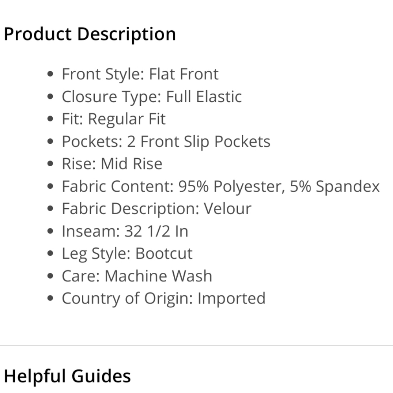This screenshot has height=393, width=393.
Task: Open the Helpful Guides section heading
Action: coord(67,376)
